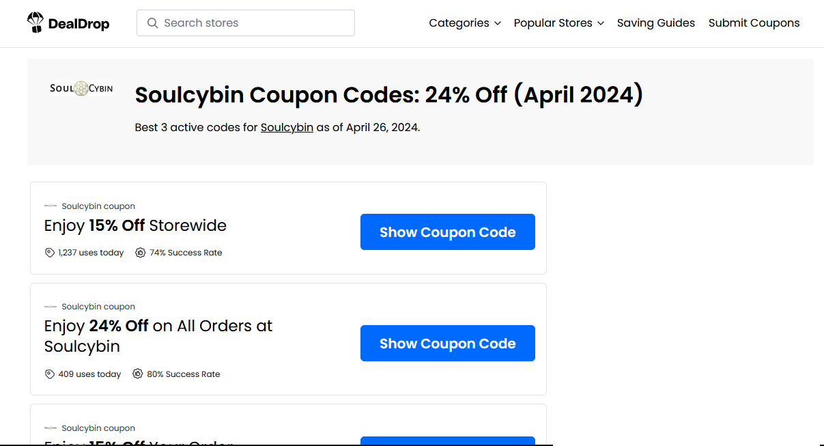This screenshot has width=824, height=446.
Task: Follow the underlined Soulcybin link
Action: coord(287,127)
